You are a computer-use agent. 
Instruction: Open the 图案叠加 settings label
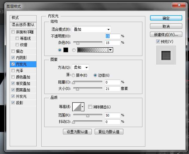click(x=23, y=90)
